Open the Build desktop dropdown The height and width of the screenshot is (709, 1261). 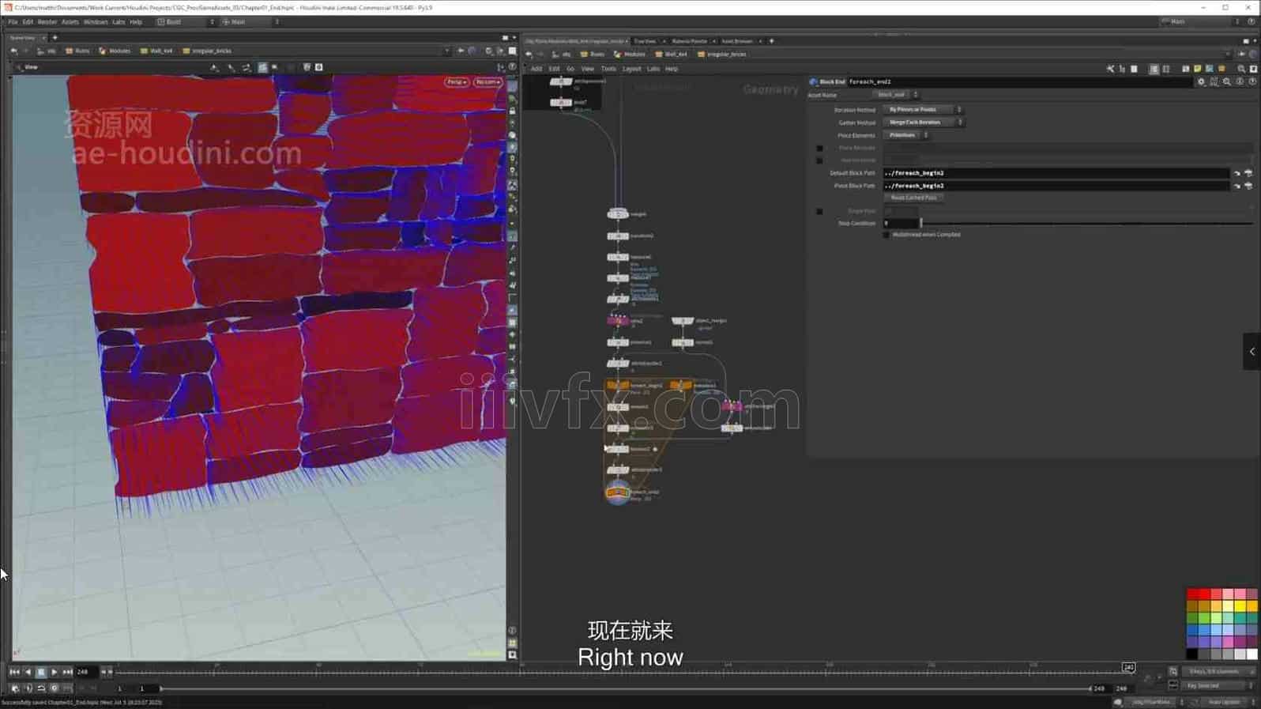tap(186, 22)
